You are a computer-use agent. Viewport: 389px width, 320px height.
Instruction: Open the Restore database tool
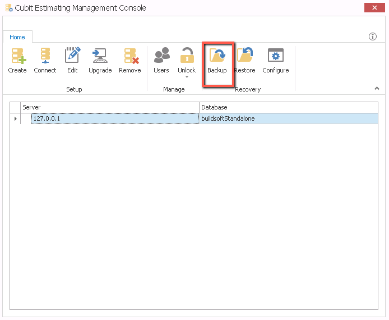[x=244, y=57]
